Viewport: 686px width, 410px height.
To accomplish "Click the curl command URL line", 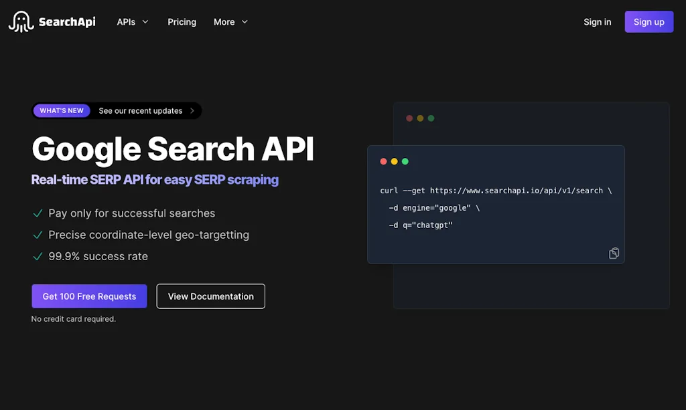I will pos(495,191).
